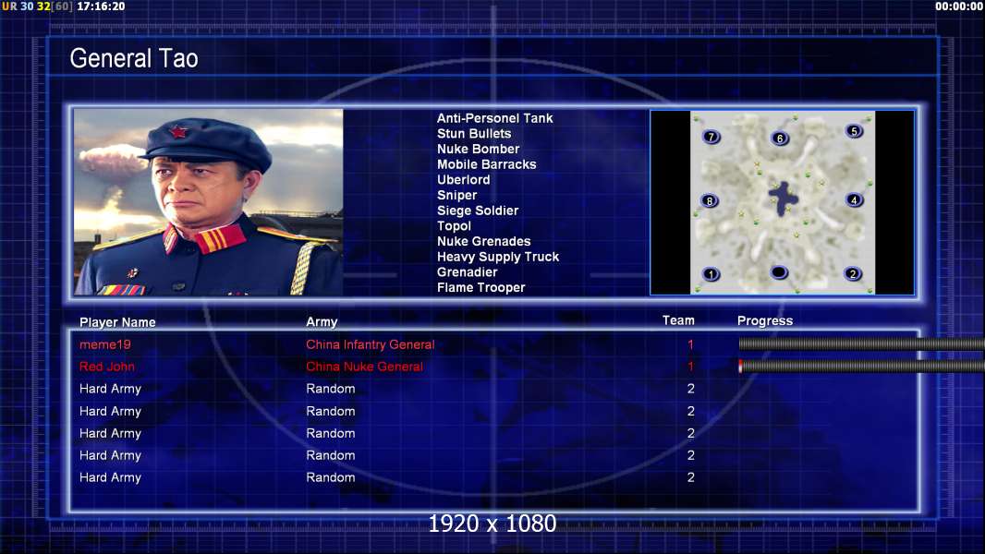Click 'Uberlord' in the unit list
This screenshot has width=985, height=554.
(464, 179)
